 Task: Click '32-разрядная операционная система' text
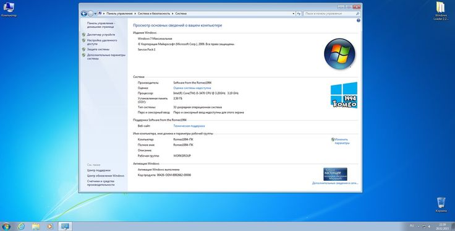tap(197, 107)
